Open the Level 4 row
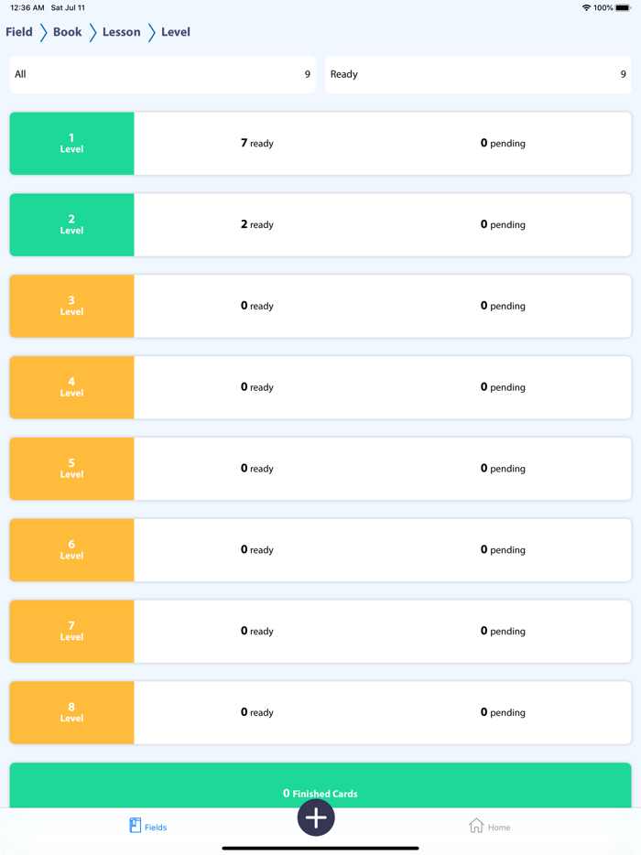 (x=320, y=387)
